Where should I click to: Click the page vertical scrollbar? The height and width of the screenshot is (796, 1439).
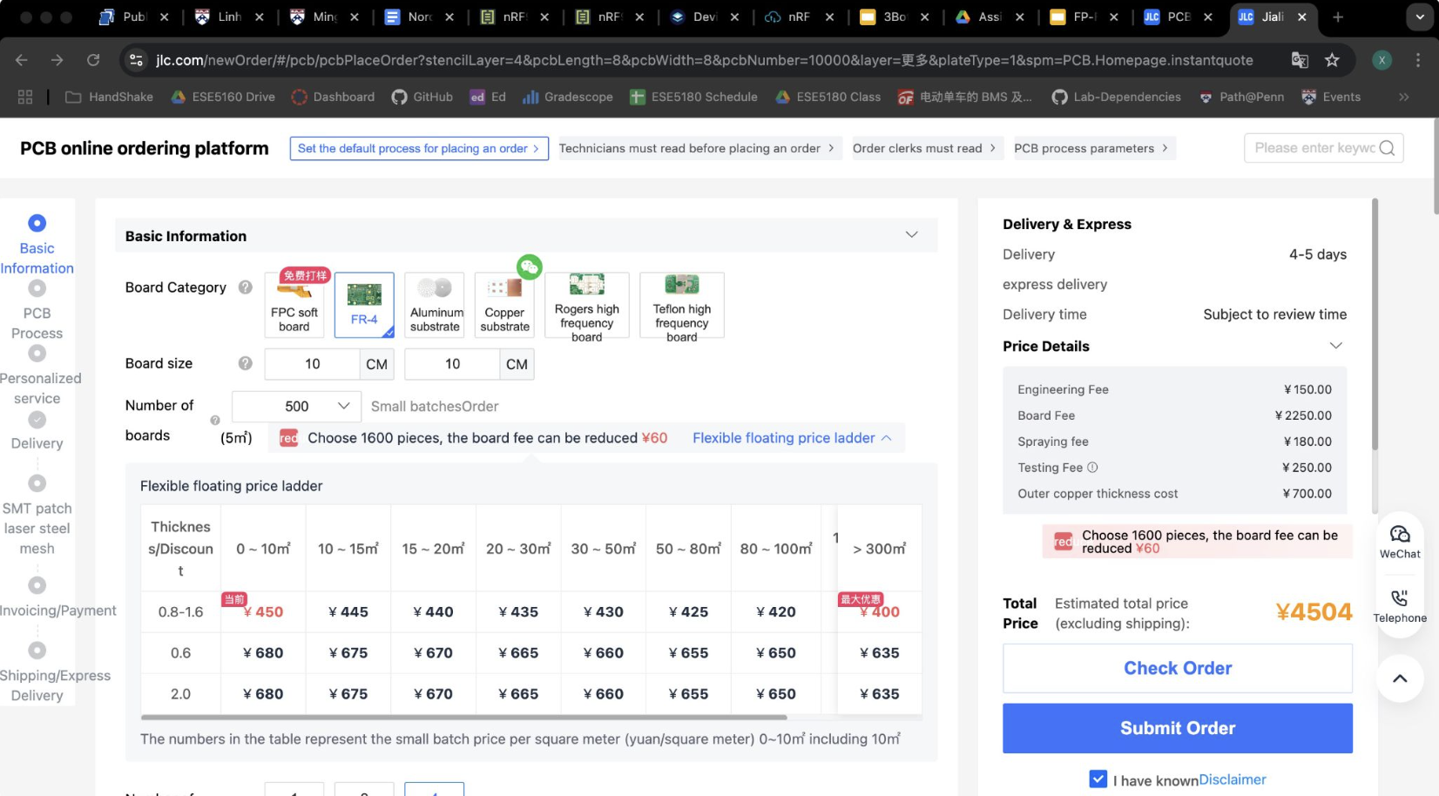coord(1435,165)
